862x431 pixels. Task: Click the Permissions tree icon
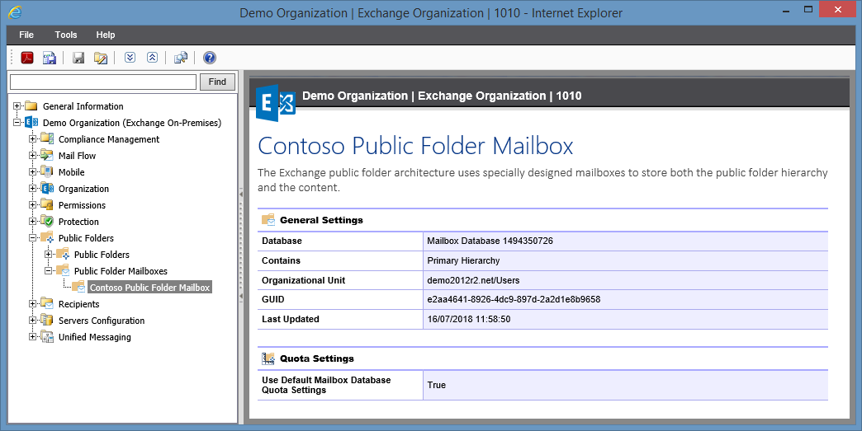47,204
